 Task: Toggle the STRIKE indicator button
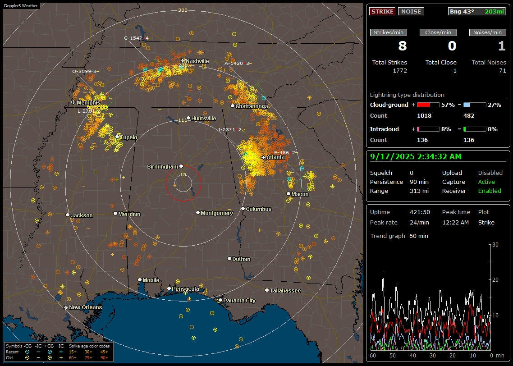tap(382, 11)
